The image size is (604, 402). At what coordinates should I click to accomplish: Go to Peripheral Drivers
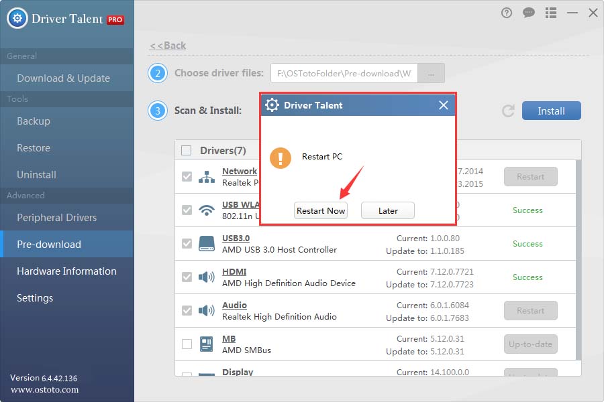[67, 217]
